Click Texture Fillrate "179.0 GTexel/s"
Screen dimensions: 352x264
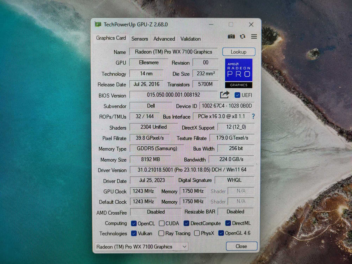232,138
